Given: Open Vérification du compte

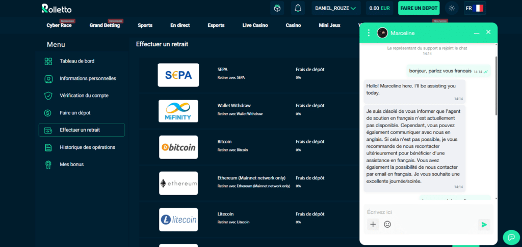Looking at the screenshot, I should [84, 96].
